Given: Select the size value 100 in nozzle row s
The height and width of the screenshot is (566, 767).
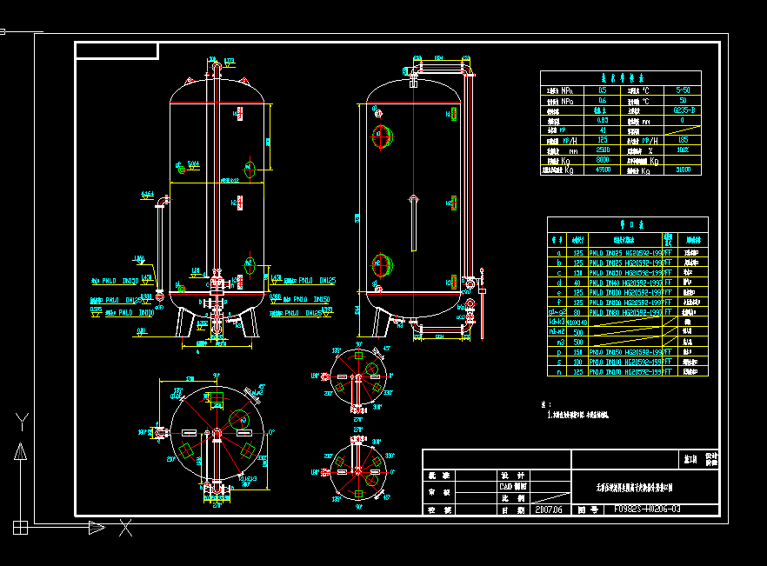Looking at the screenshot, I should coord(577,362).
